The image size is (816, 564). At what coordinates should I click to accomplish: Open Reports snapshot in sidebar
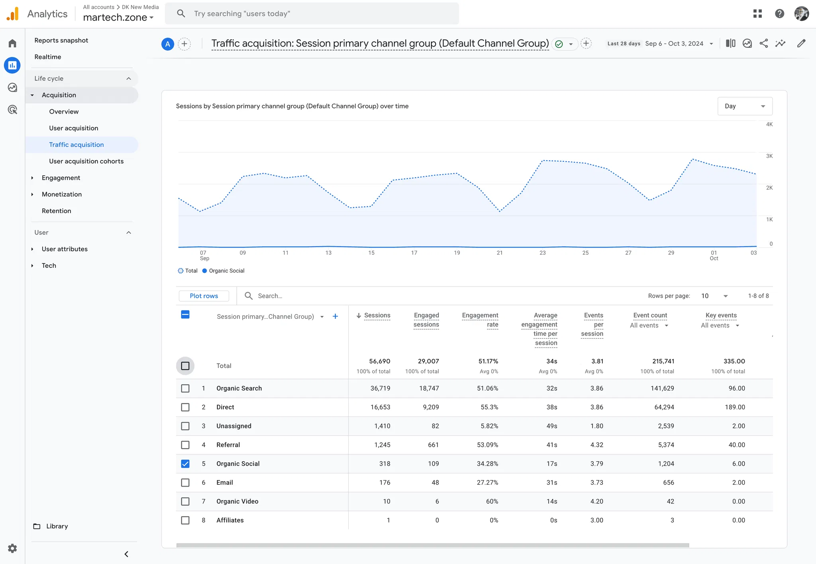(x=61, y=40)
